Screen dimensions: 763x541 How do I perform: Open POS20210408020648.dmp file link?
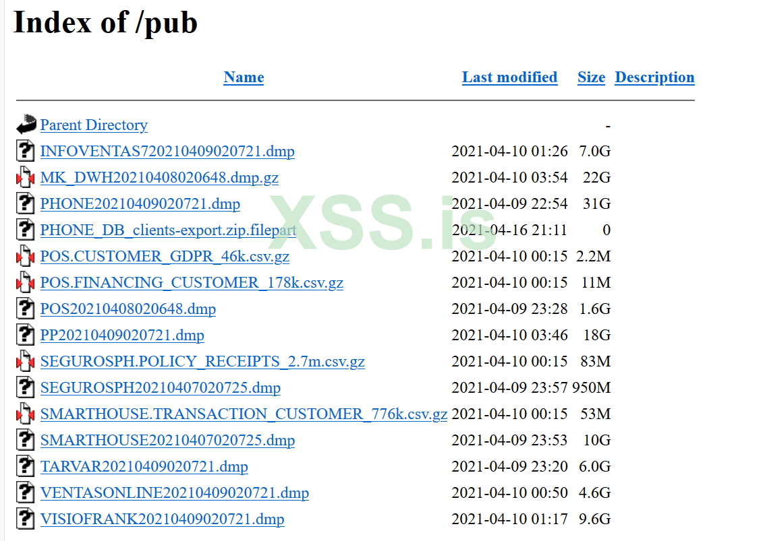(x=128, y=309)
